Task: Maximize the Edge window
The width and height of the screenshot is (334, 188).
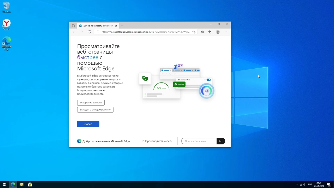Action: click(x=219, y=24)
